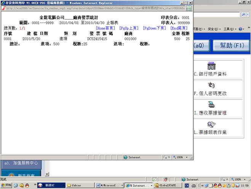Click the search magnifier icon in browser
This screenshot has width=251, height=189.
coord(243,14)
